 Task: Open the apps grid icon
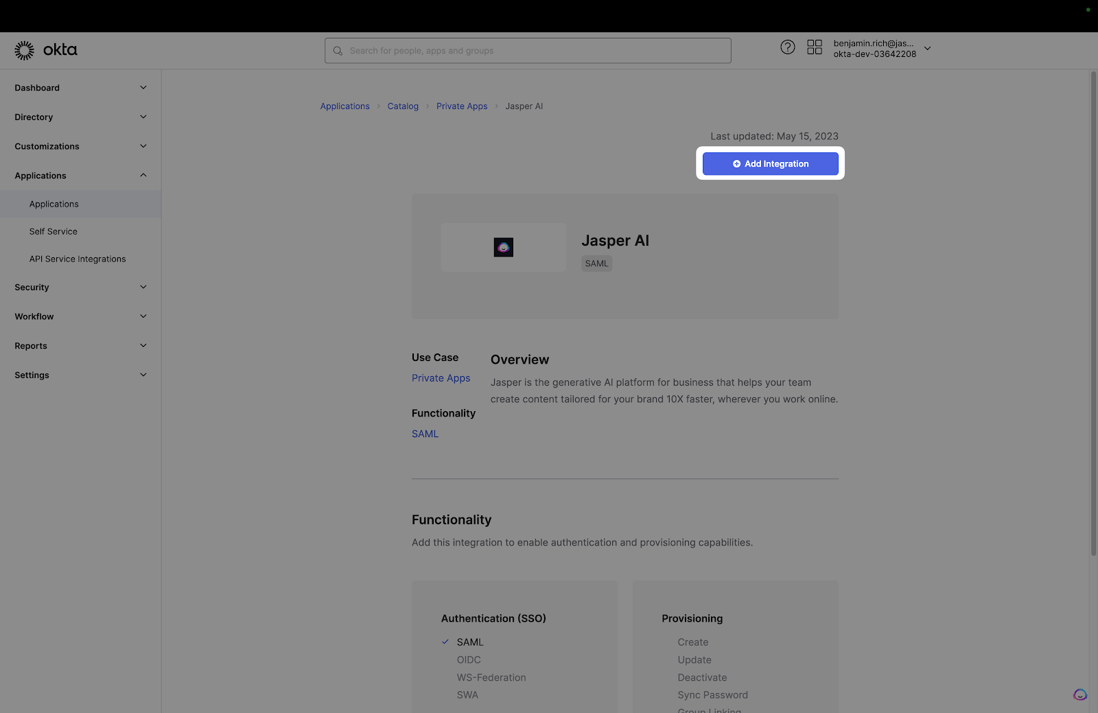coord(814,47)
